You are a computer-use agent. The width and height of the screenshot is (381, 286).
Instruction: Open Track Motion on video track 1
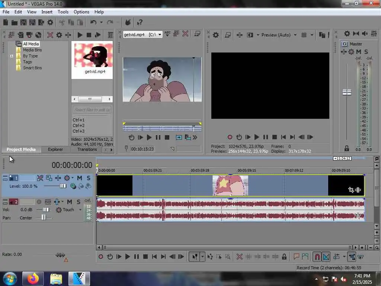(49, 178)
